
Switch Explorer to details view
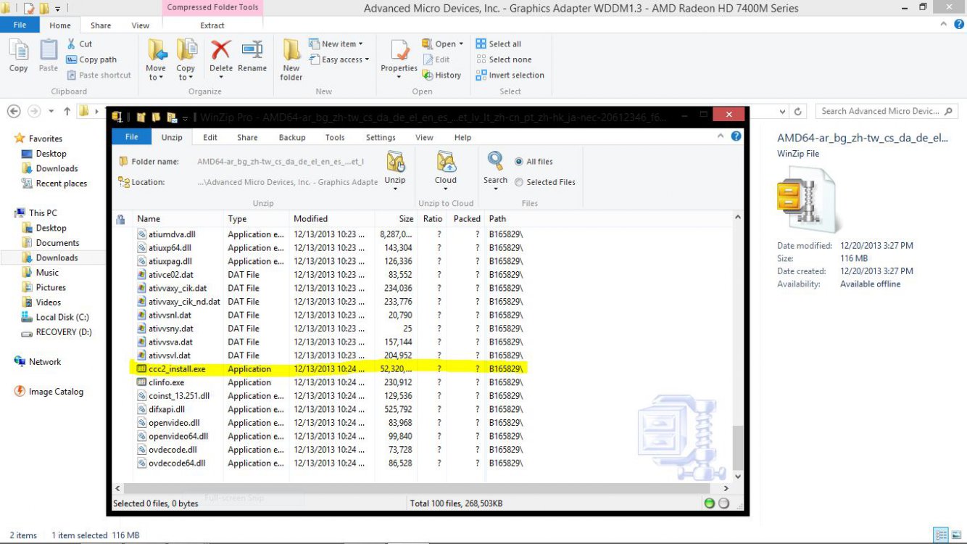(x=939, y=535)
